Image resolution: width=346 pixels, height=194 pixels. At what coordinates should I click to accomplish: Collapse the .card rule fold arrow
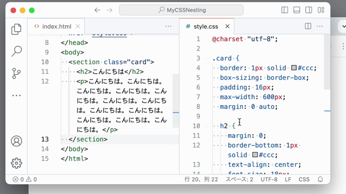point(207,58)
